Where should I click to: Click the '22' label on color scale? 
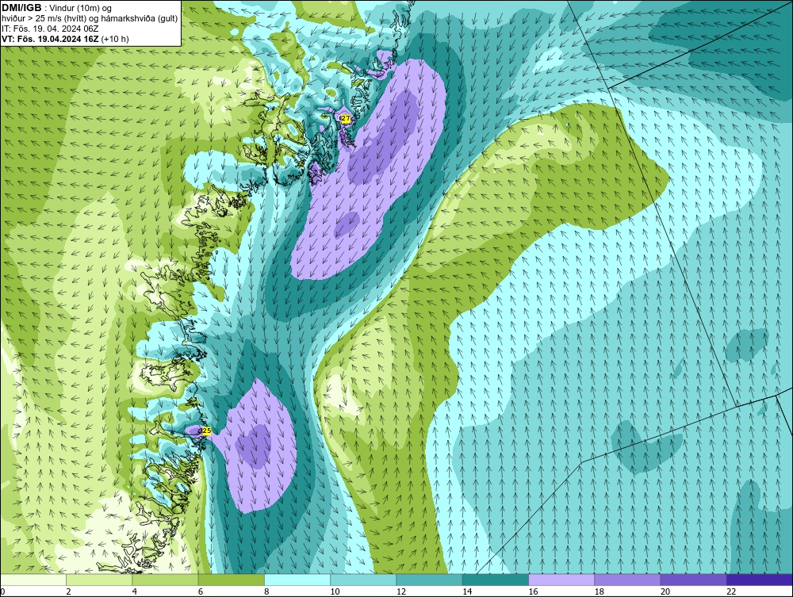pyautogui.click(x=731, y=592)
